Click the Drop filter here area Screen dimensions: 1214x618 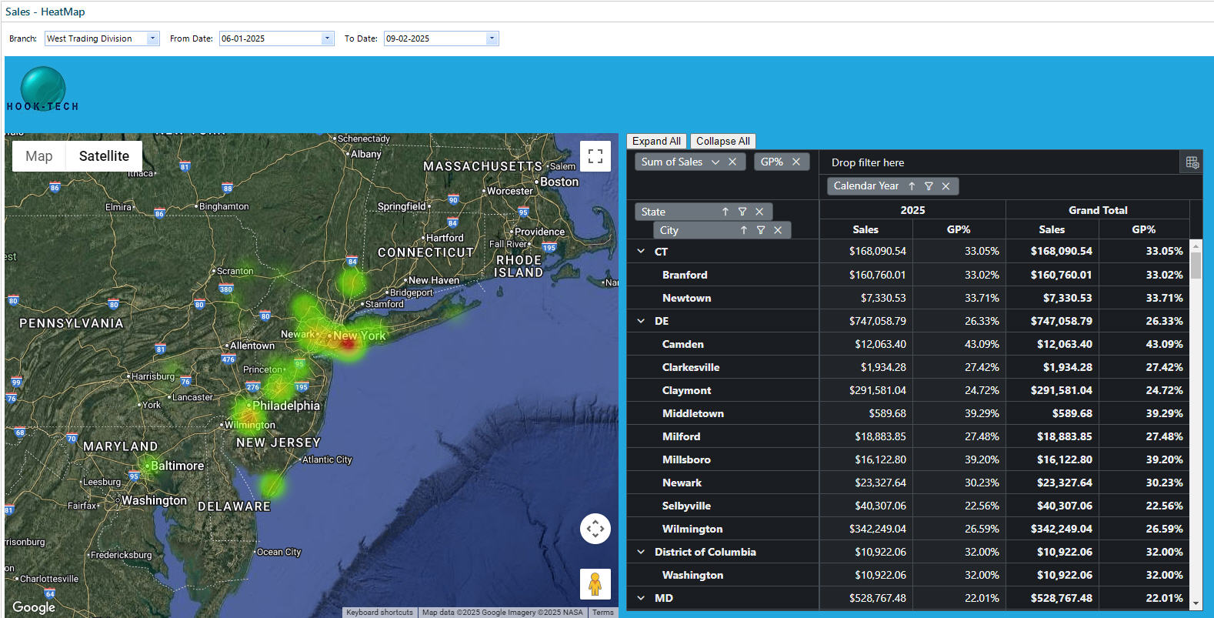(999, 162)
